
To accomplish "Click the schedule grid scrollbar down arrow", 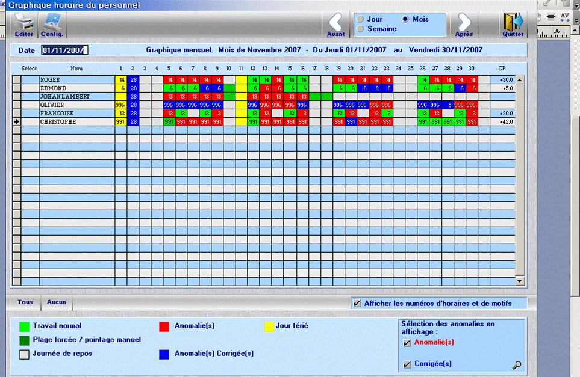I will pyautogui.click(x=520, y=281).
